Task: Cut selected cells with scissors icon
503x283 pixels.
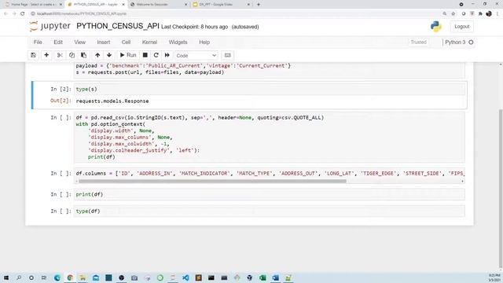Action: (60, 55)
